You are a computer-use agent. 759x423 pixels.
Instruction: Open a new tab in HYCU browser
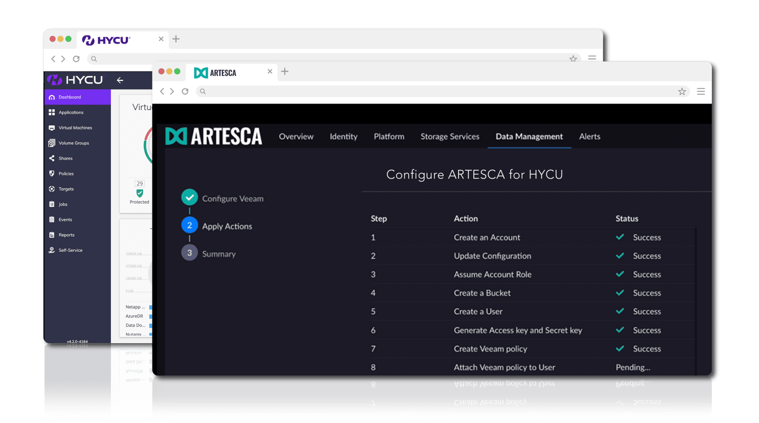[x=176, y=39]
